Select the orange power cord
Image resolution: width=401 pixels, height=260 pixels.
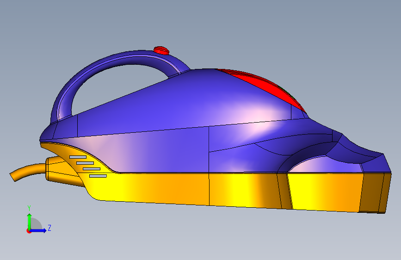coord(28,172)
